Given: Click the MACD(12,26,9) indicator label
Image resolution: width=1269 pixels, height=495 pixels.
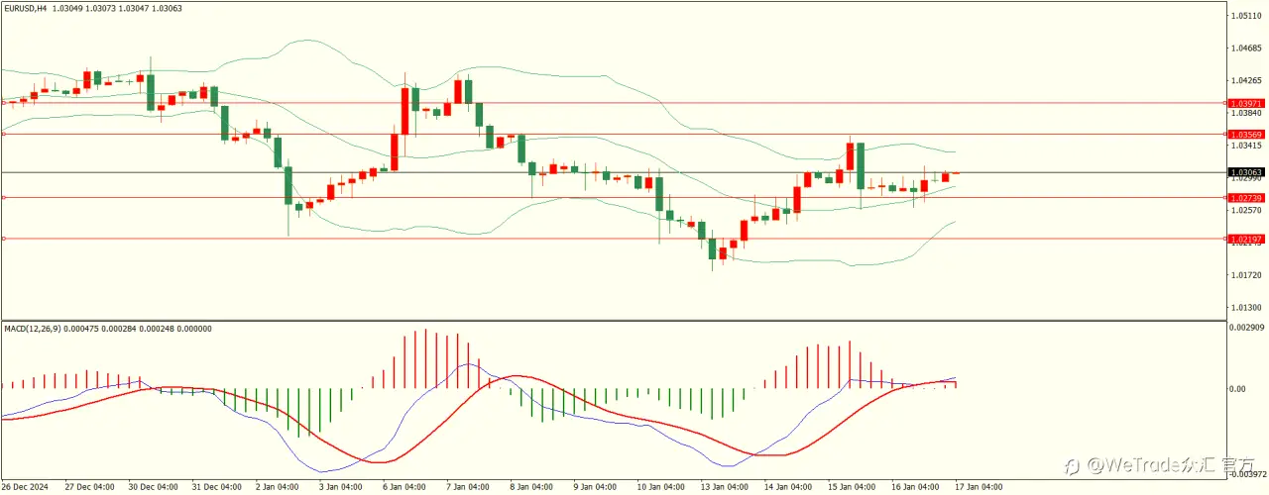Looking at the screenshot, I should (32, 329).
